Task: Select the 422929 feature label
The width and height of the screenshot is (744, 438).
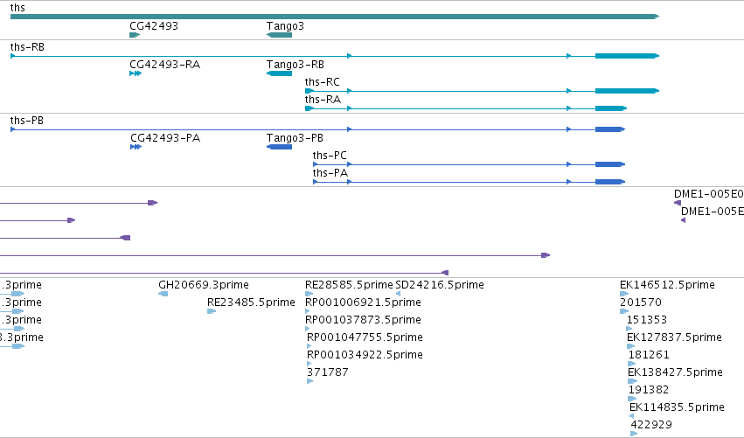Action: point(651,425)
